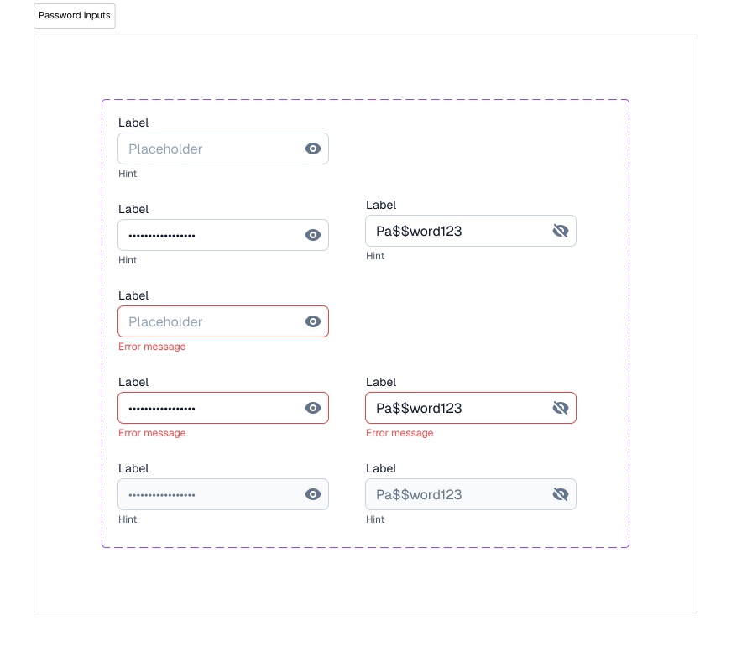
Task: Toggle eye icon in red-bordered Placeholder field
Action: coord(313,321)
